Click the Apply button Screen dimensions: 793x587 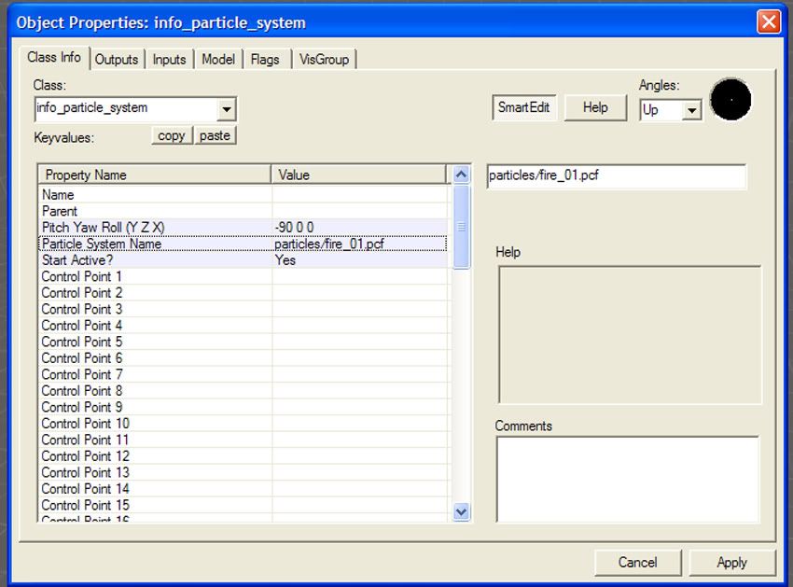point(731,562)
